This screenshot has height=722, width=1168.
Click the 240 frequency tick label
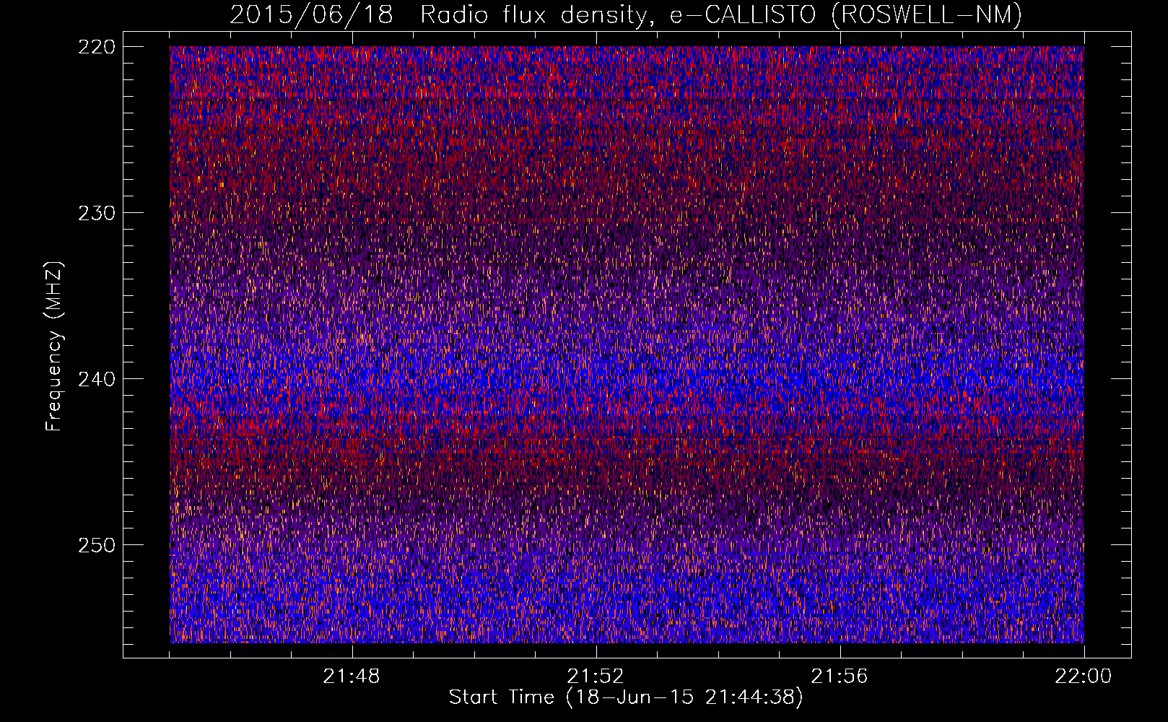tap(96, 379)
